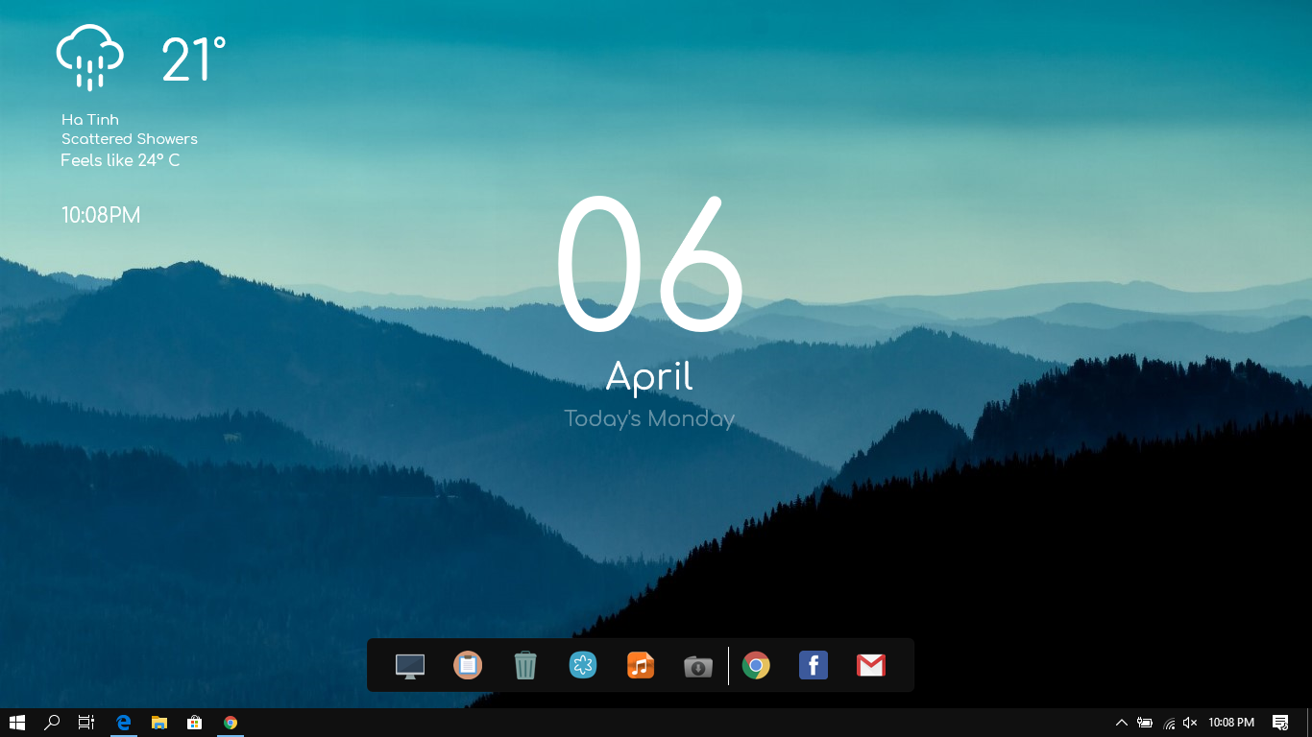Open the Downloads folder dock icon
This screenshot has height=737, width=1312.
(x=698, y=666)
